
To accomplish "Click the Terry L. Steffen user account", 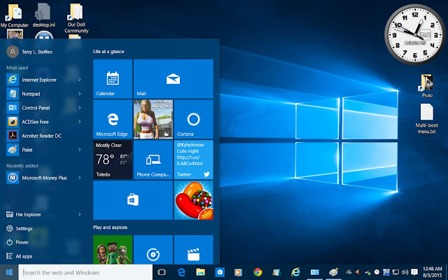I will click(29, 52).
